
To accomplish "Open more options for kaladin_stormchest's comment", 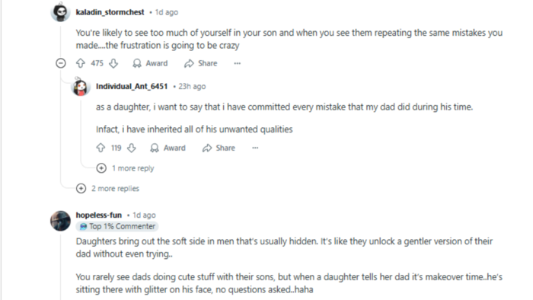I will [238, 63].
